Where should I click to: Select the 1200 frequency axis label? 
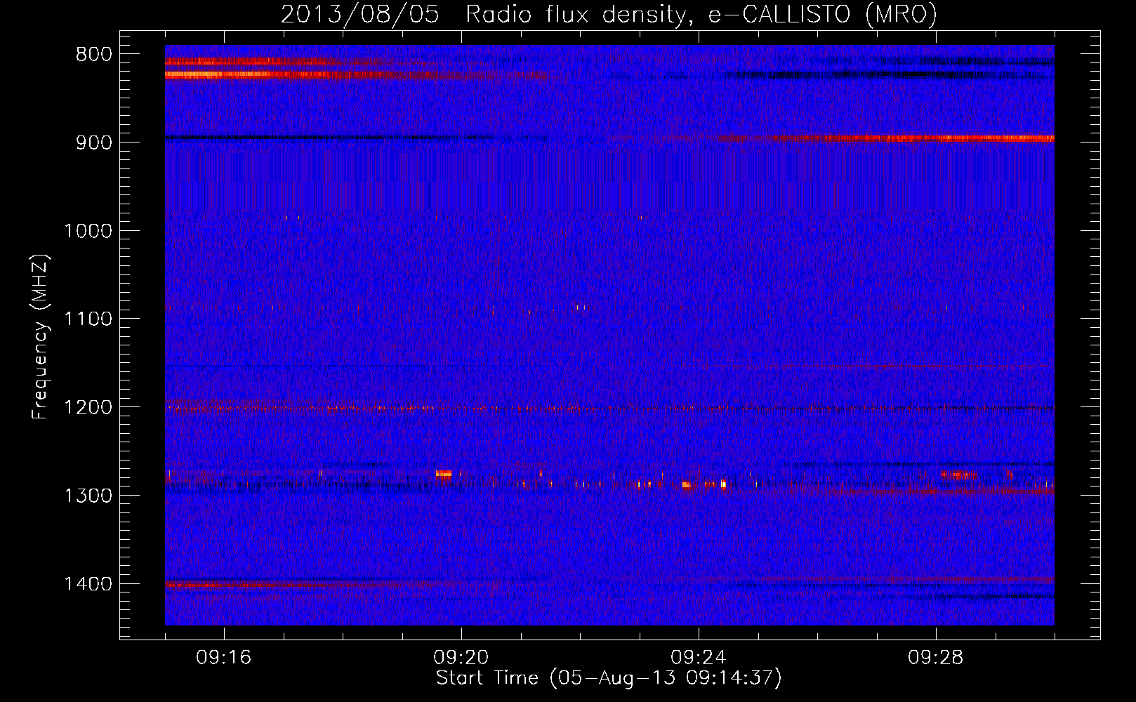point(88,407)
